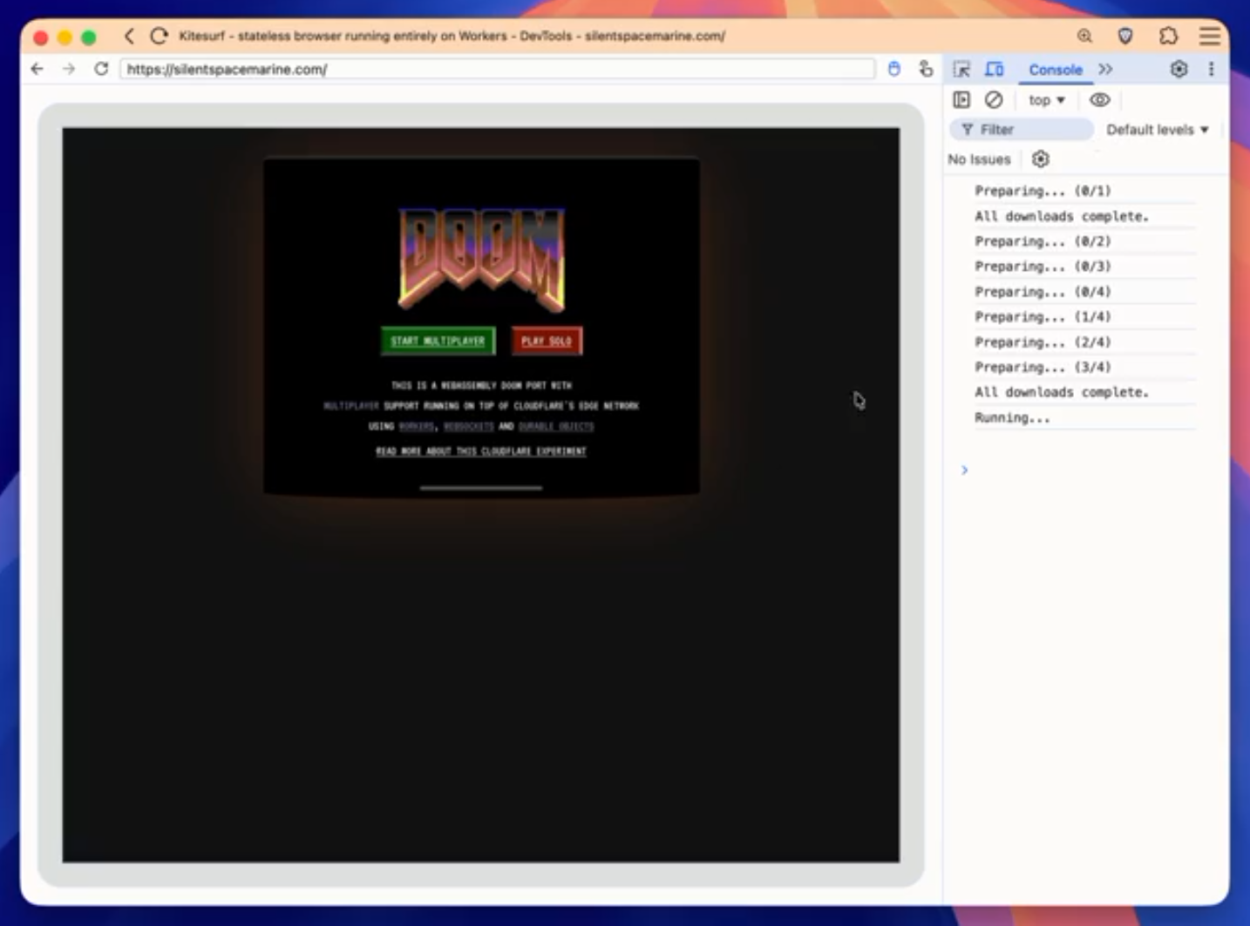
Task: Click the 'Preparing... (0/2)' console line
Action: click(1043, 241)
